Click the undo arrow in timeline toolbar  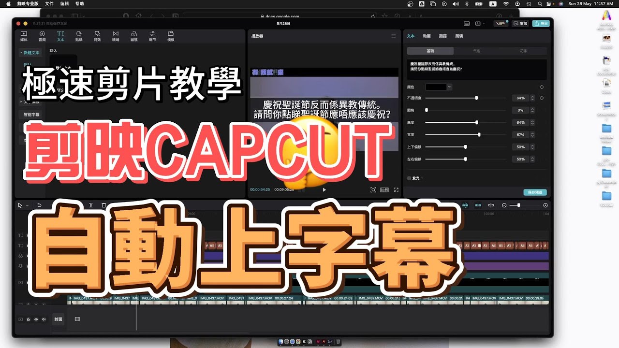click(x=39, y=205)
